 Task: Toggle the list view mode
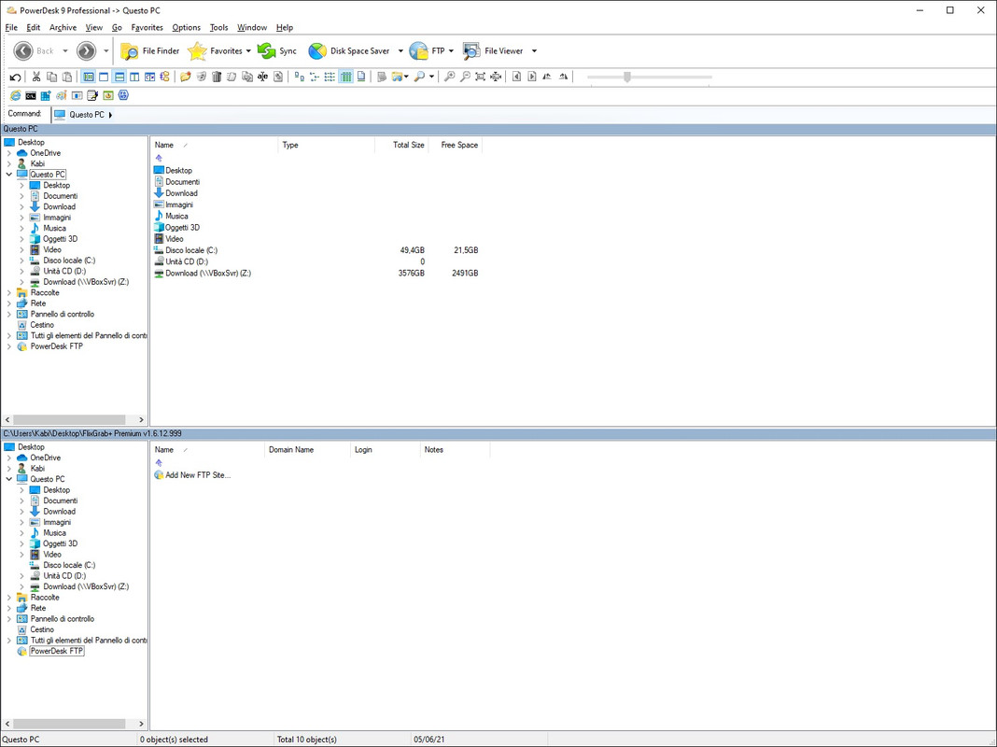(330, 77)
